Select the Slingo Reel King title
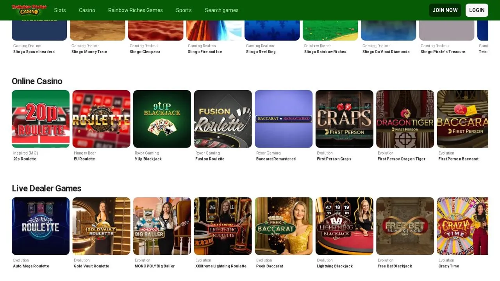The image size is (500, 281). 261,52
